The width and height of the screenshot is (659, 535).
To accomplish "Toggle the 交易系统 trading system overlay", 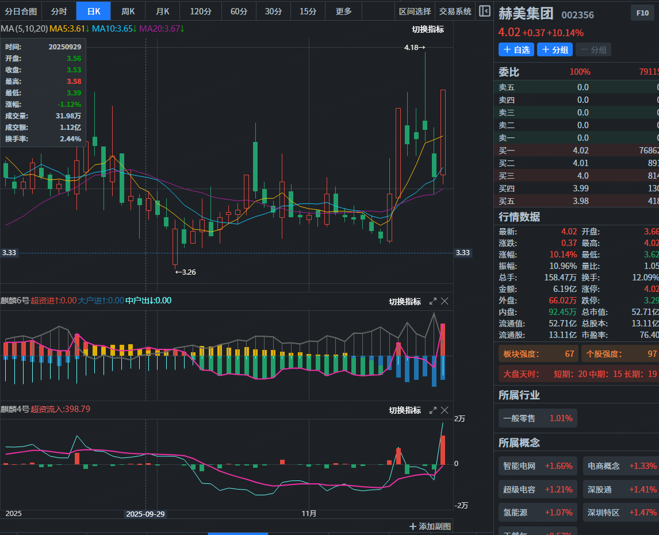I will point(455,11).
